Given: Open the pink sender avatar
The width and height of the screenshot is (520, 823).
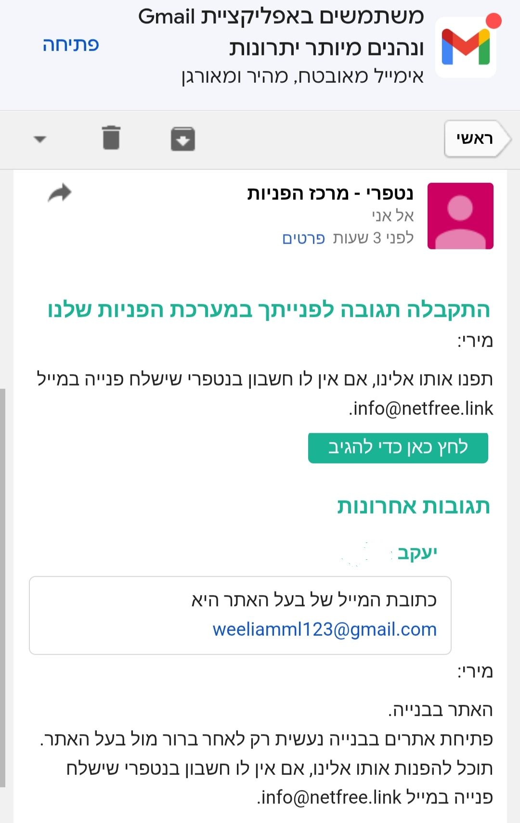Looking at the screenshot, I should (x=460, y=216).
